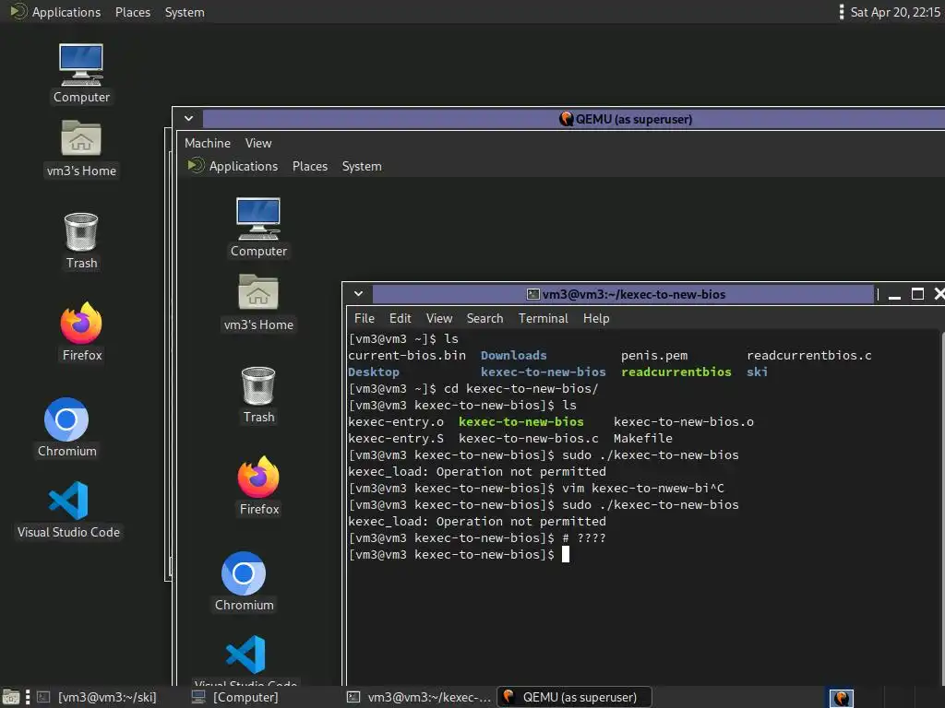The height and width of the screenshot is (708, 945).
Task: Launch Firefox inside QEMU guest desktop
Action: pyautogui.click(x=258, y=478)
